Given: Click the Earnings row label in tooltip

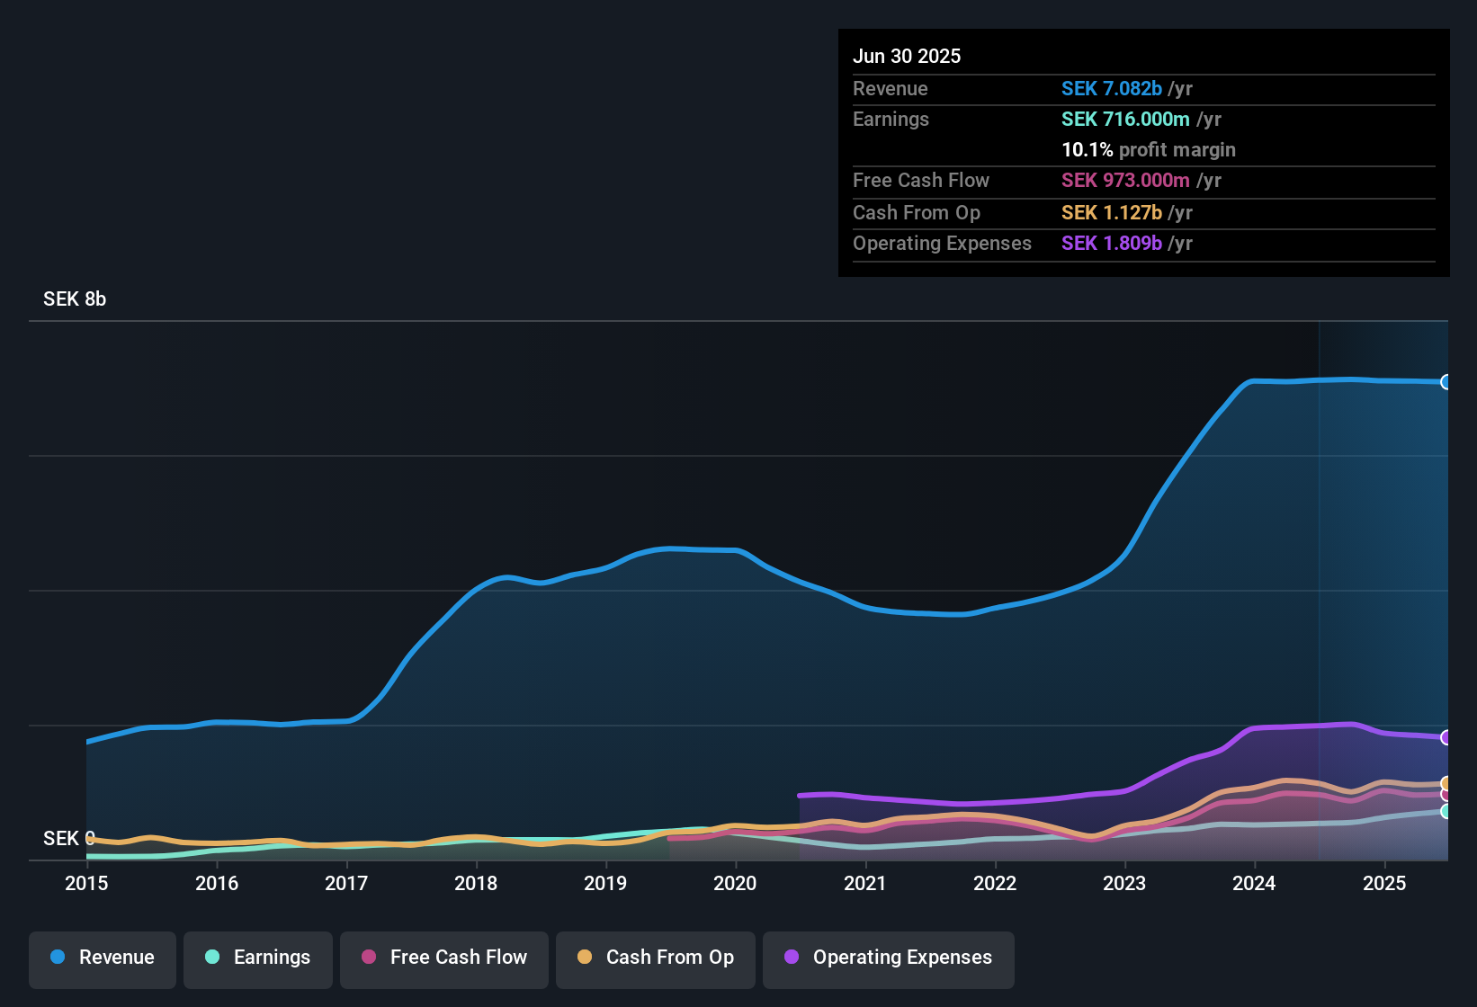Looking at the screenshot, I should click(891, 119).
